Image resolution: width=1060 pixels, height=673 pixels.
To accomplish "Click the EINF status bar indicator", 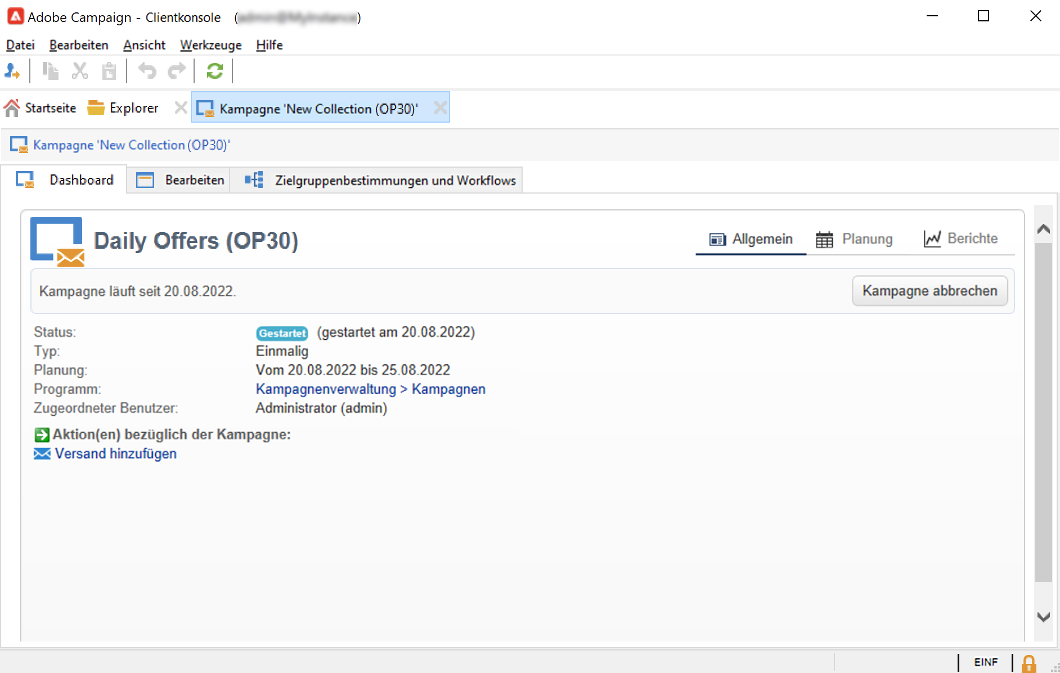I will tap(986, 662).
